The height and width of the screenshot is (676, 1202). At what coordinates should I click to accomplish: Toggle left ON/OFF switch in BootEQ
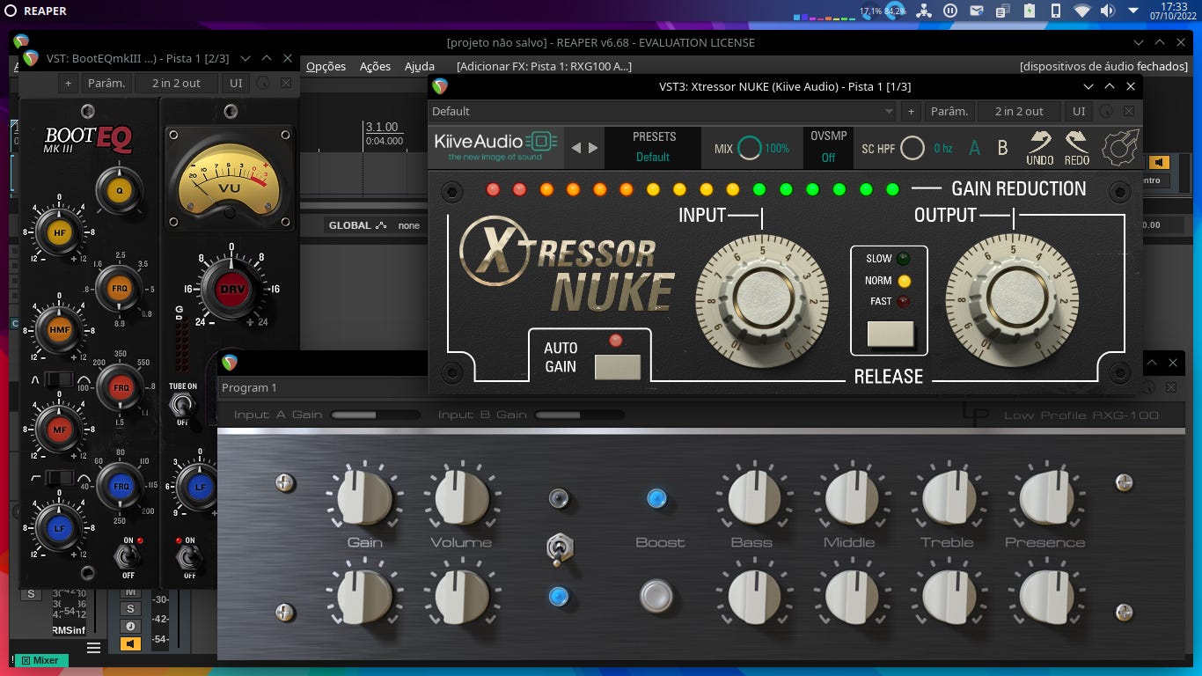(128, 556)
